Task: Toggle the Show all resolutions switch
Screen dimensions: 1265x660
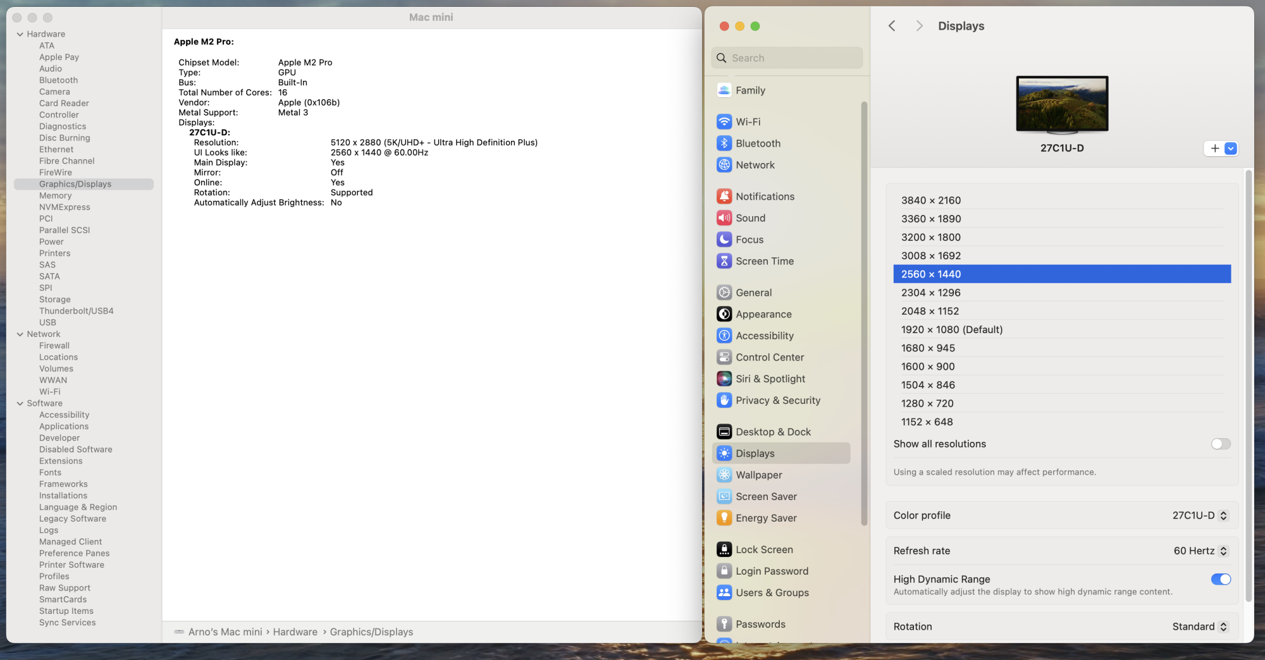Action: coord(1221,444)
